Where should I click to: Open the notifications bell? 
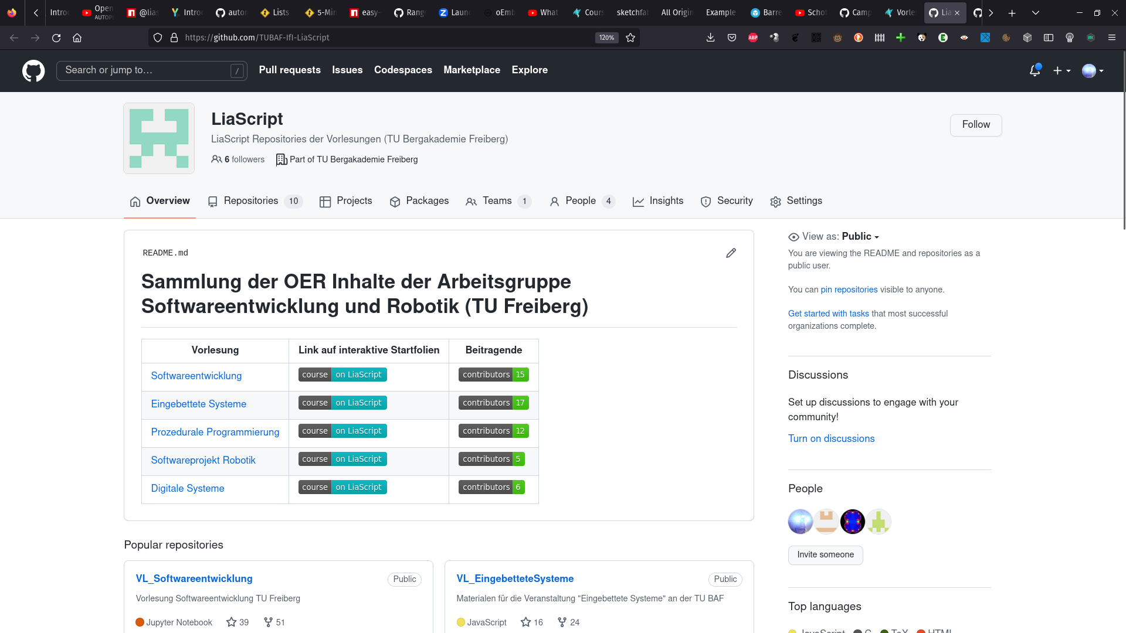coord(1035,70)
